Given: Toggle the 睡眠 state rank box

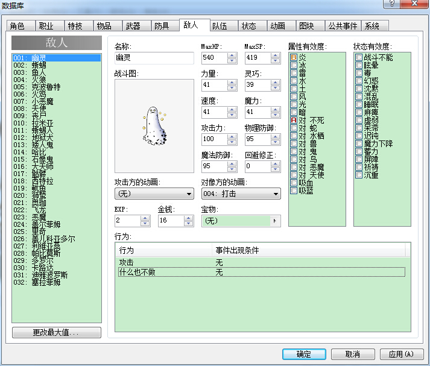Looking at the screenshot, I should [359, 104].
